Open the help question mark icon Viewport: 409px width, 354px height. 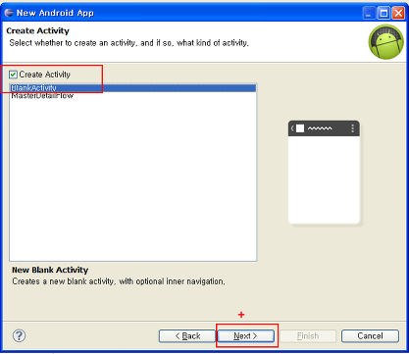tap(19, 335)
